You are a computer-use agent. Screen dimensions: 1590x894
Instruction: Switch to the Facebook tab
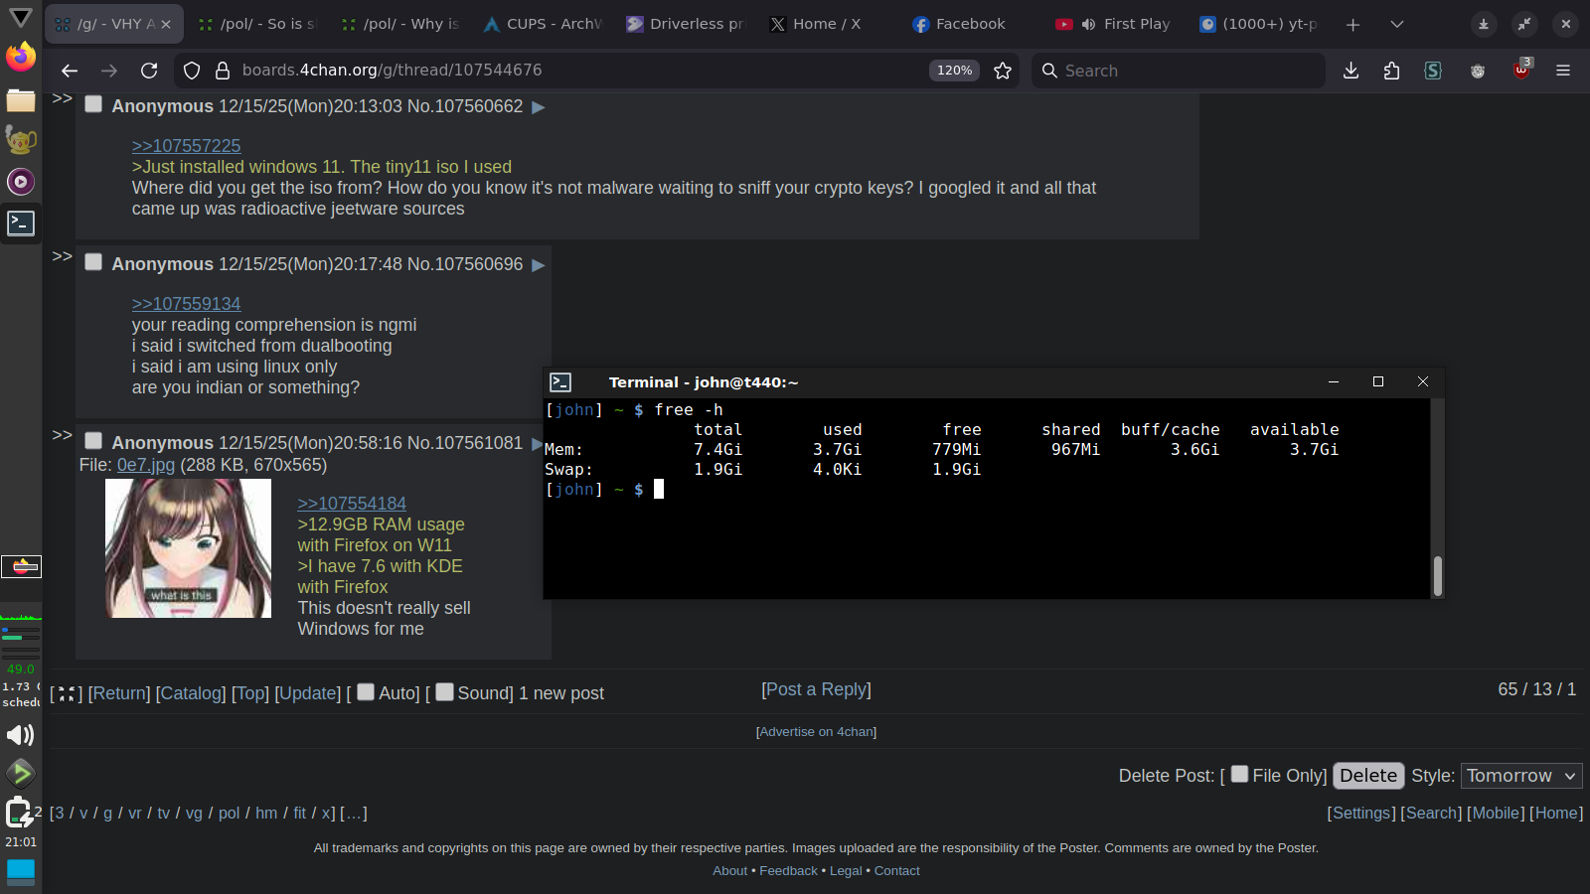974,24
